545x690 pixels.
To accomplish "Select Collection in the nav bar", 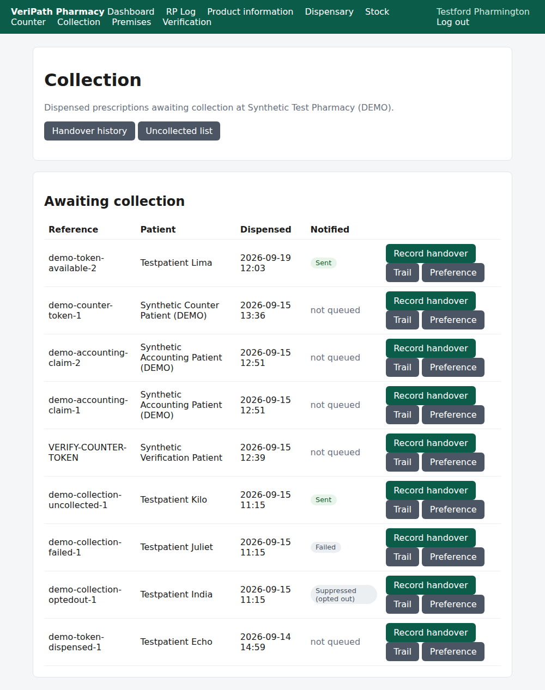I will point(78,22).
